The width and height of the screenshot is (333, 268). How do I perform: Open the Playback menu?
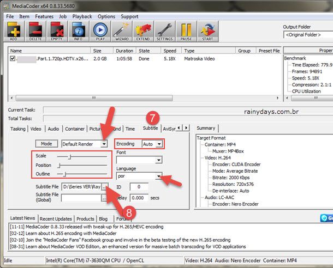pos(82,16)
